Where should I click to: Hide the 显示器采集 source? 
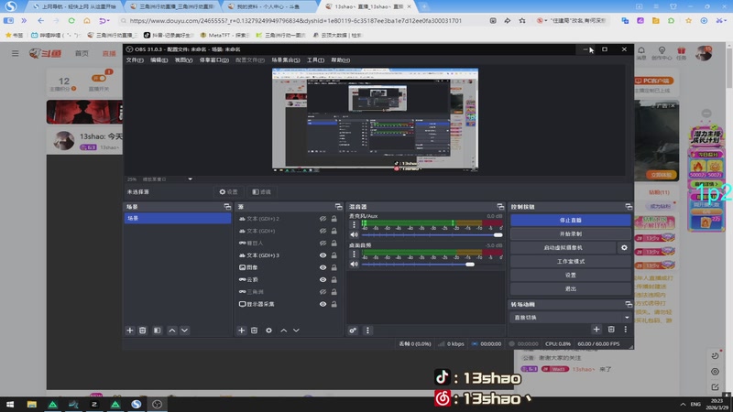coord(323,304)
